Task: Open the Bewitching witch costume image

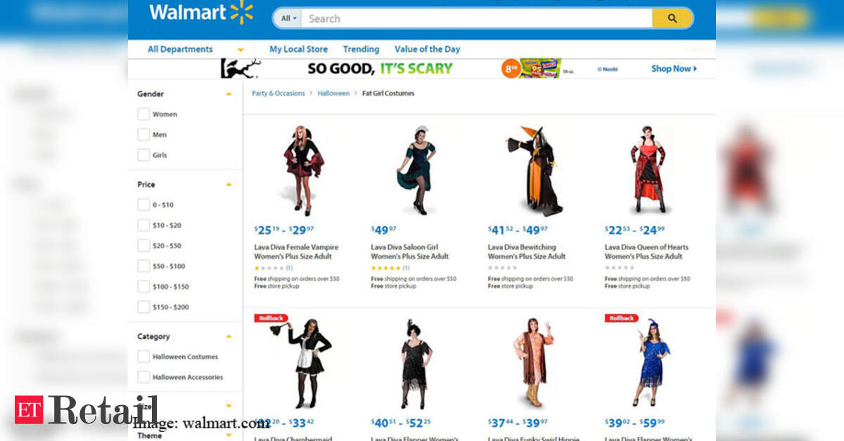Action: point(536,170)
